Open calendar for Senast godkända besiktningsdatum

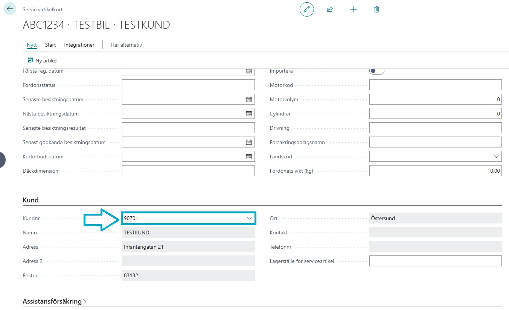point(249,142)
